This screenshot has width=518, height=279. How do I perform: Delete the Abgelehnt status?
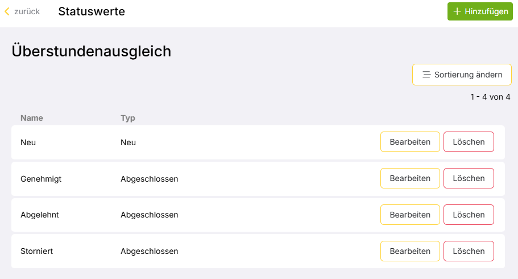pos(469,215)
